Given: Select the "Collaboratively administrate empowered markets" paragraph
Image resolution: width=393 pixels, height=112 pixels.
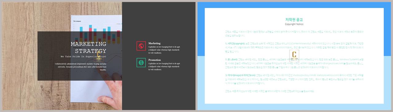Looking at the screenshot, I should [x=81, y=67].
